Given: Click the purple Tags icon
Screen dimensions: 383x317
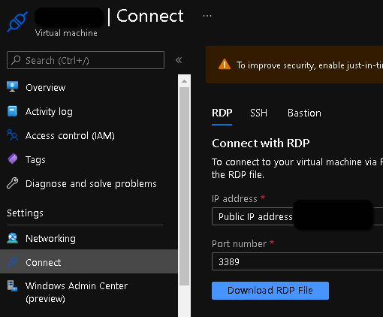Looking at the screenshot, I should pos(13,158).
